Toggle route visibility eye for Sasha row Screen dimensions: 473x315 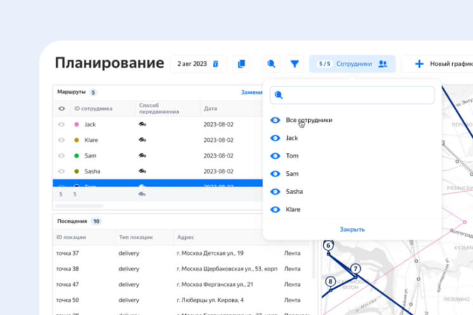coord(62,171)
